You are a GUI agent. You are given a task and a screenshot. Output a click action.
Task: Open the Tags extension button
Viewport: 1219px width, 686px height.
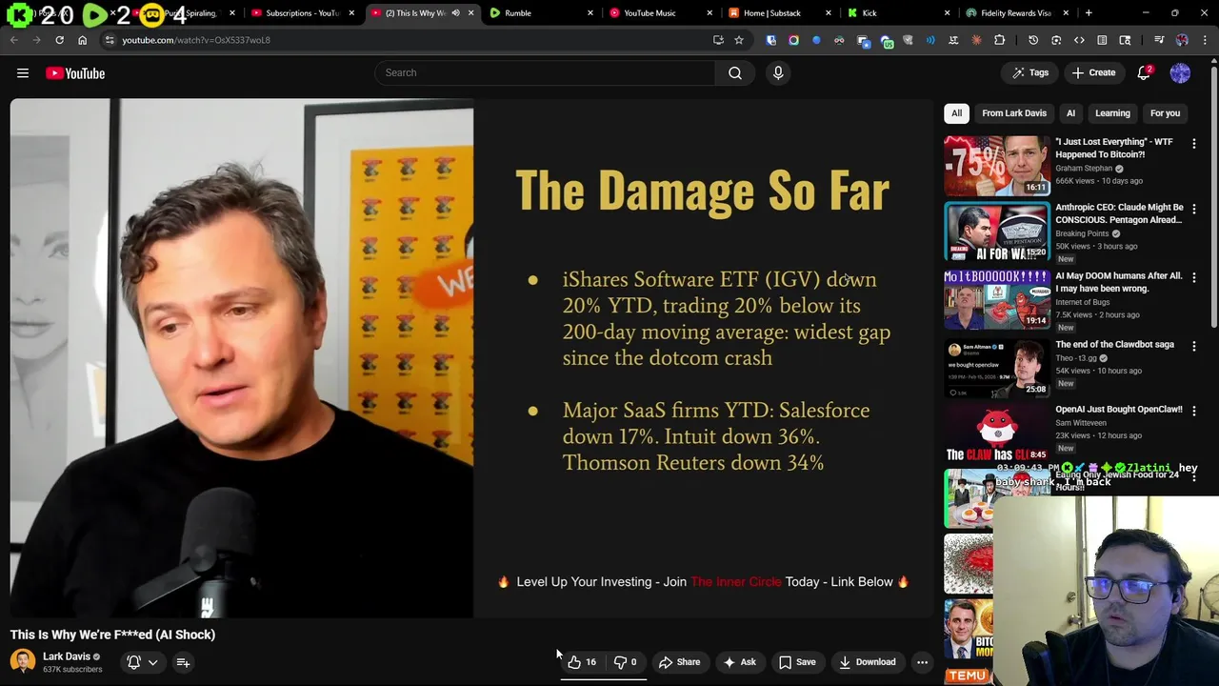point(1030,72)
